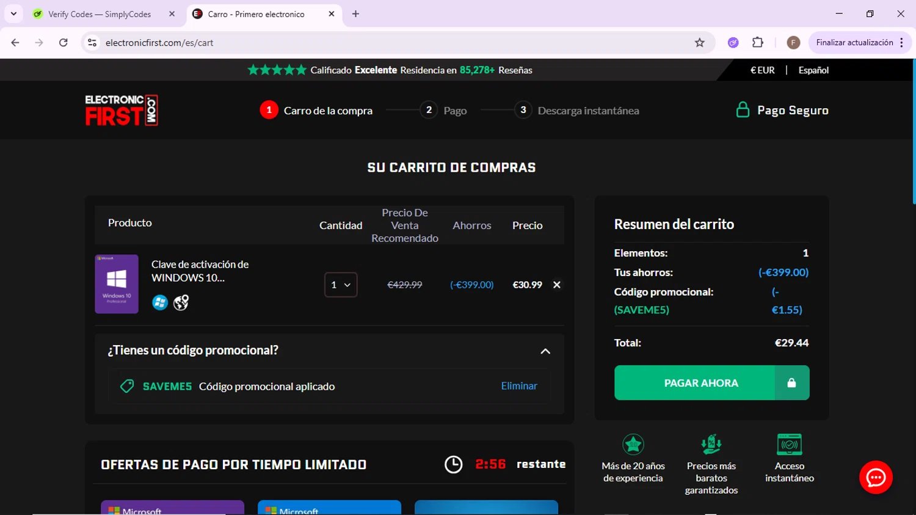Click the padlock icon beside Pago Seguro
916x515 pixels.
point(743,110)
